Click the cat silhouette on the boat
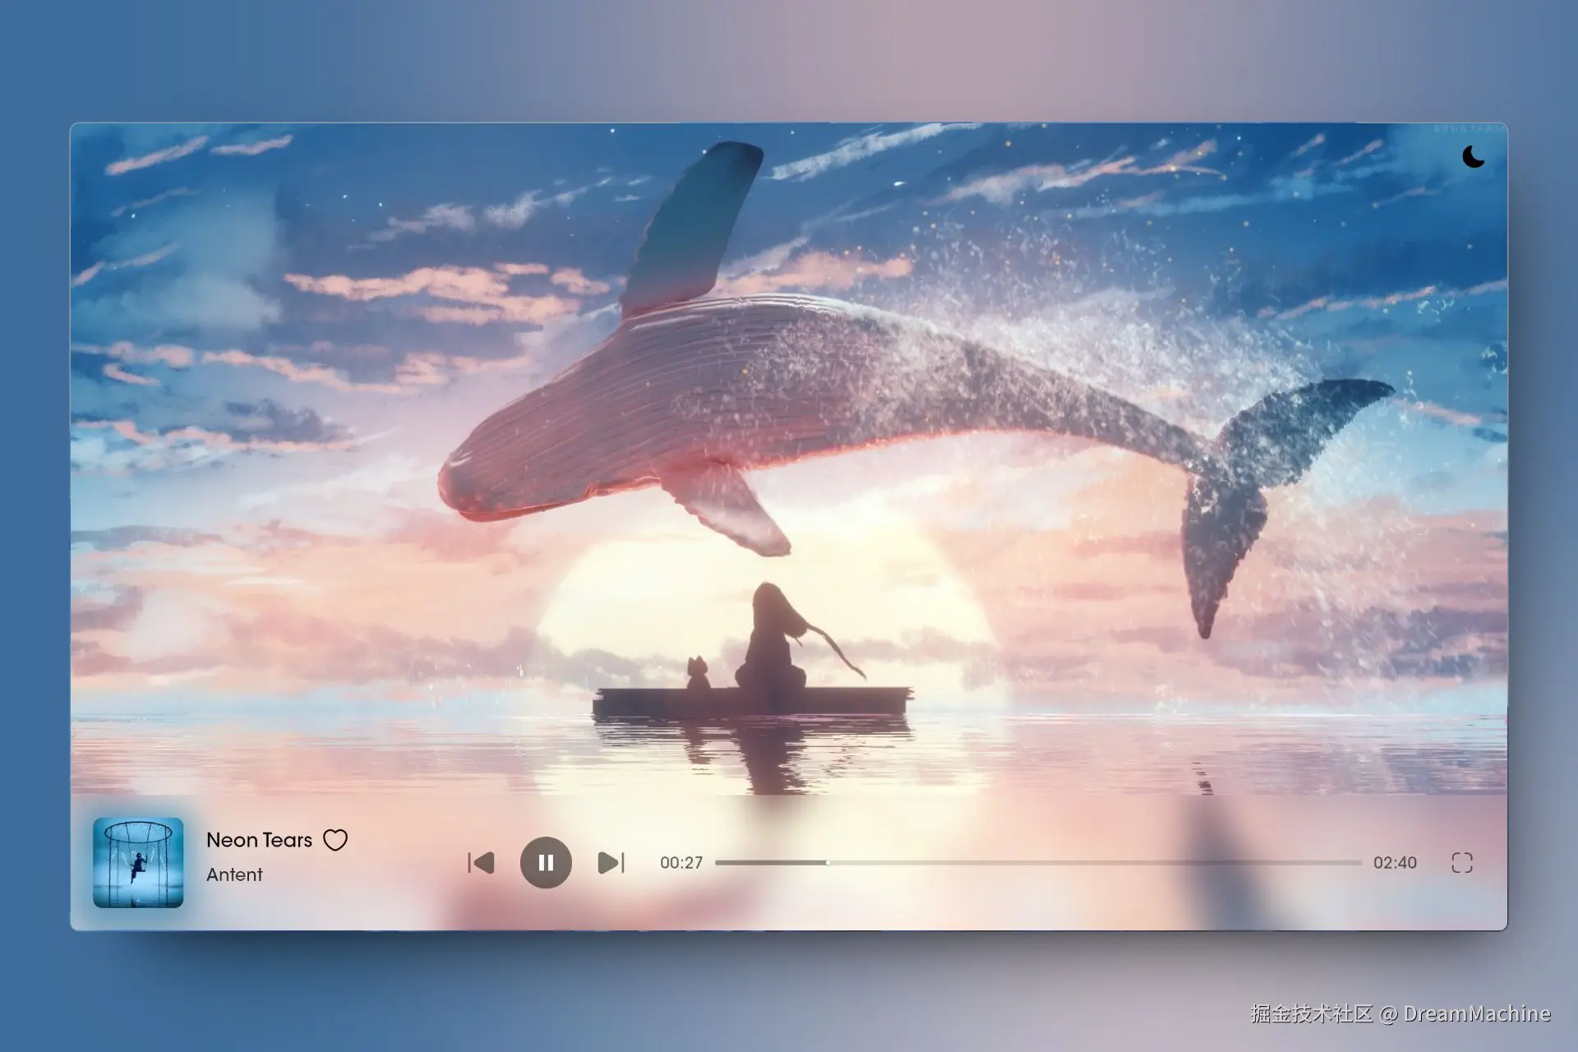 (x=698, y=674)
